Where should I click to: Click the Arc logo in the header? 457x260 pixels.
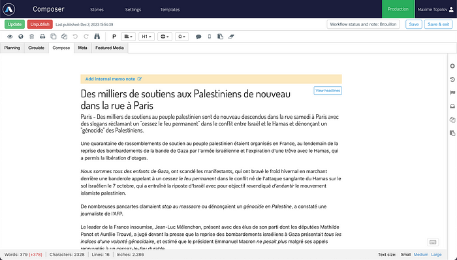tap(8, 9)
